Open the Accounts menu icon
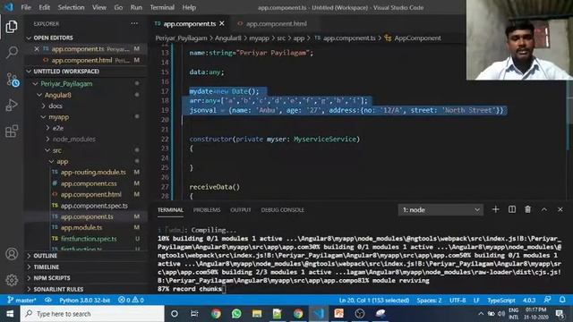573x322 pixels. click(12, 253)
